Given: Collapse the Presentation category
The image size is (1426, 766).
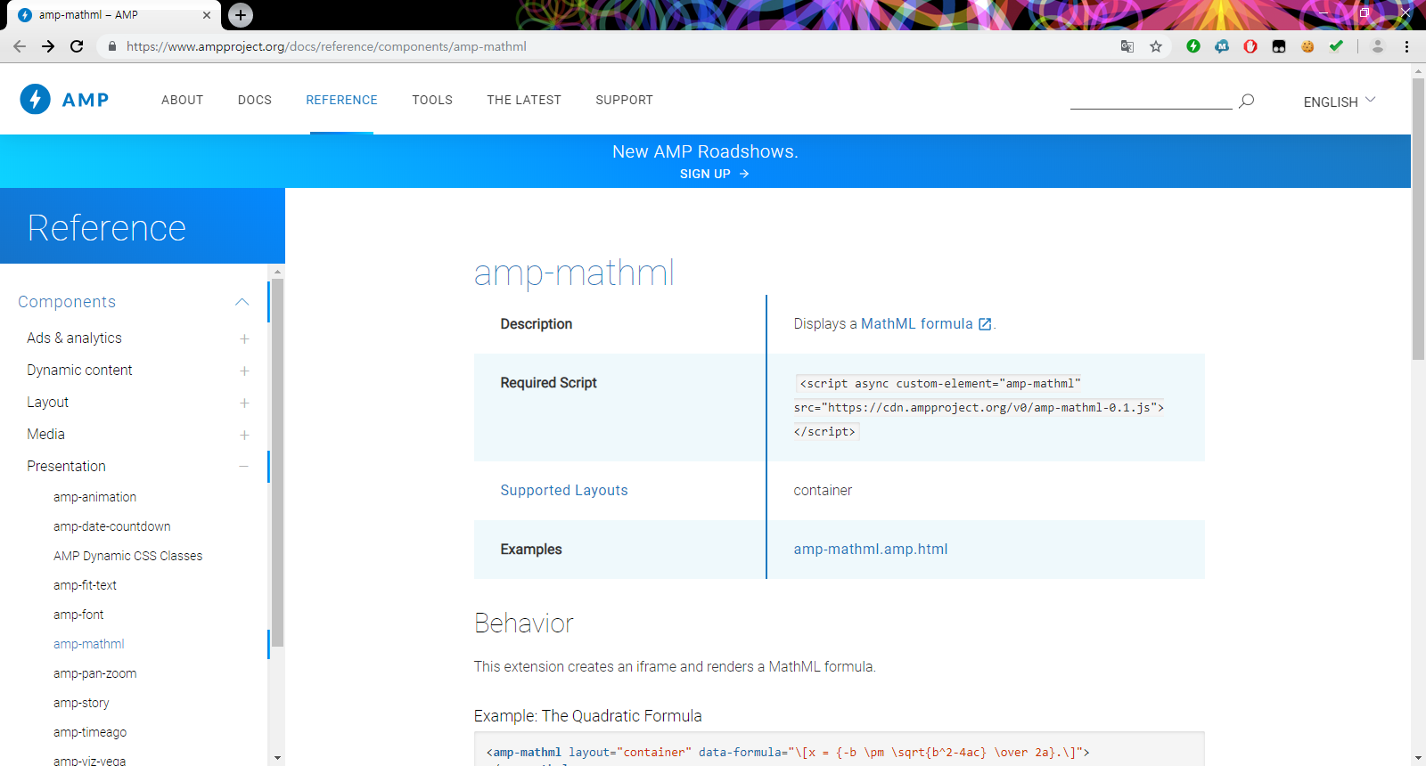Looking at the screenshot, I should (x=244, y=467).
